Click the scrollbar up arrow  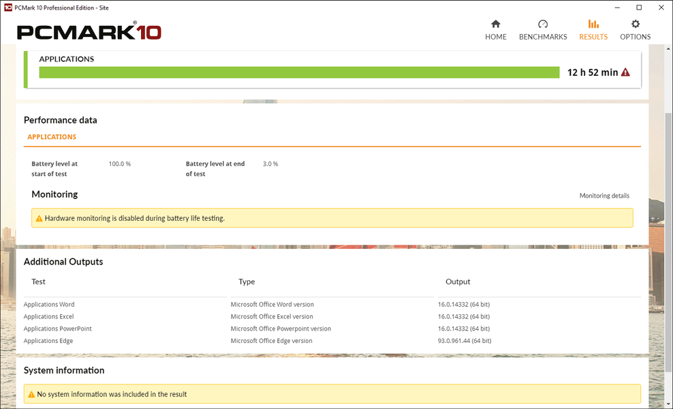tap(669, 48)
